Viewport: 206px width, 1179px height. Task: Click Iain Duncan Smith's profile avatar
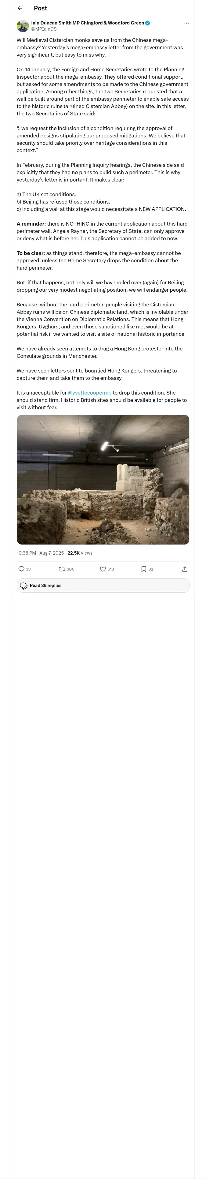tap(23, 26)
